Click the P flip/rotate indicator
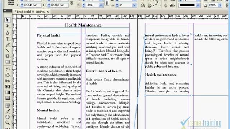230x129 pixels. 157,3
